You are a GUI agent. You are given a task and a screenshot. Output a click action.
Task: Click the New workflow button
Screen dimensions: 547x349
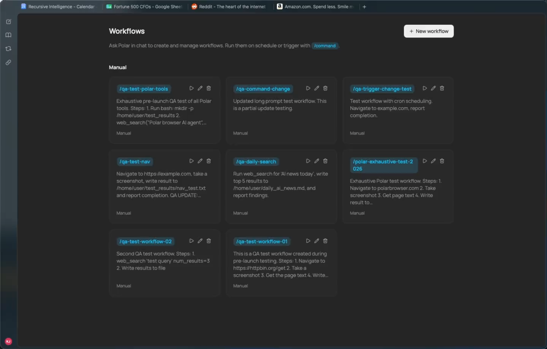(429, 31)
